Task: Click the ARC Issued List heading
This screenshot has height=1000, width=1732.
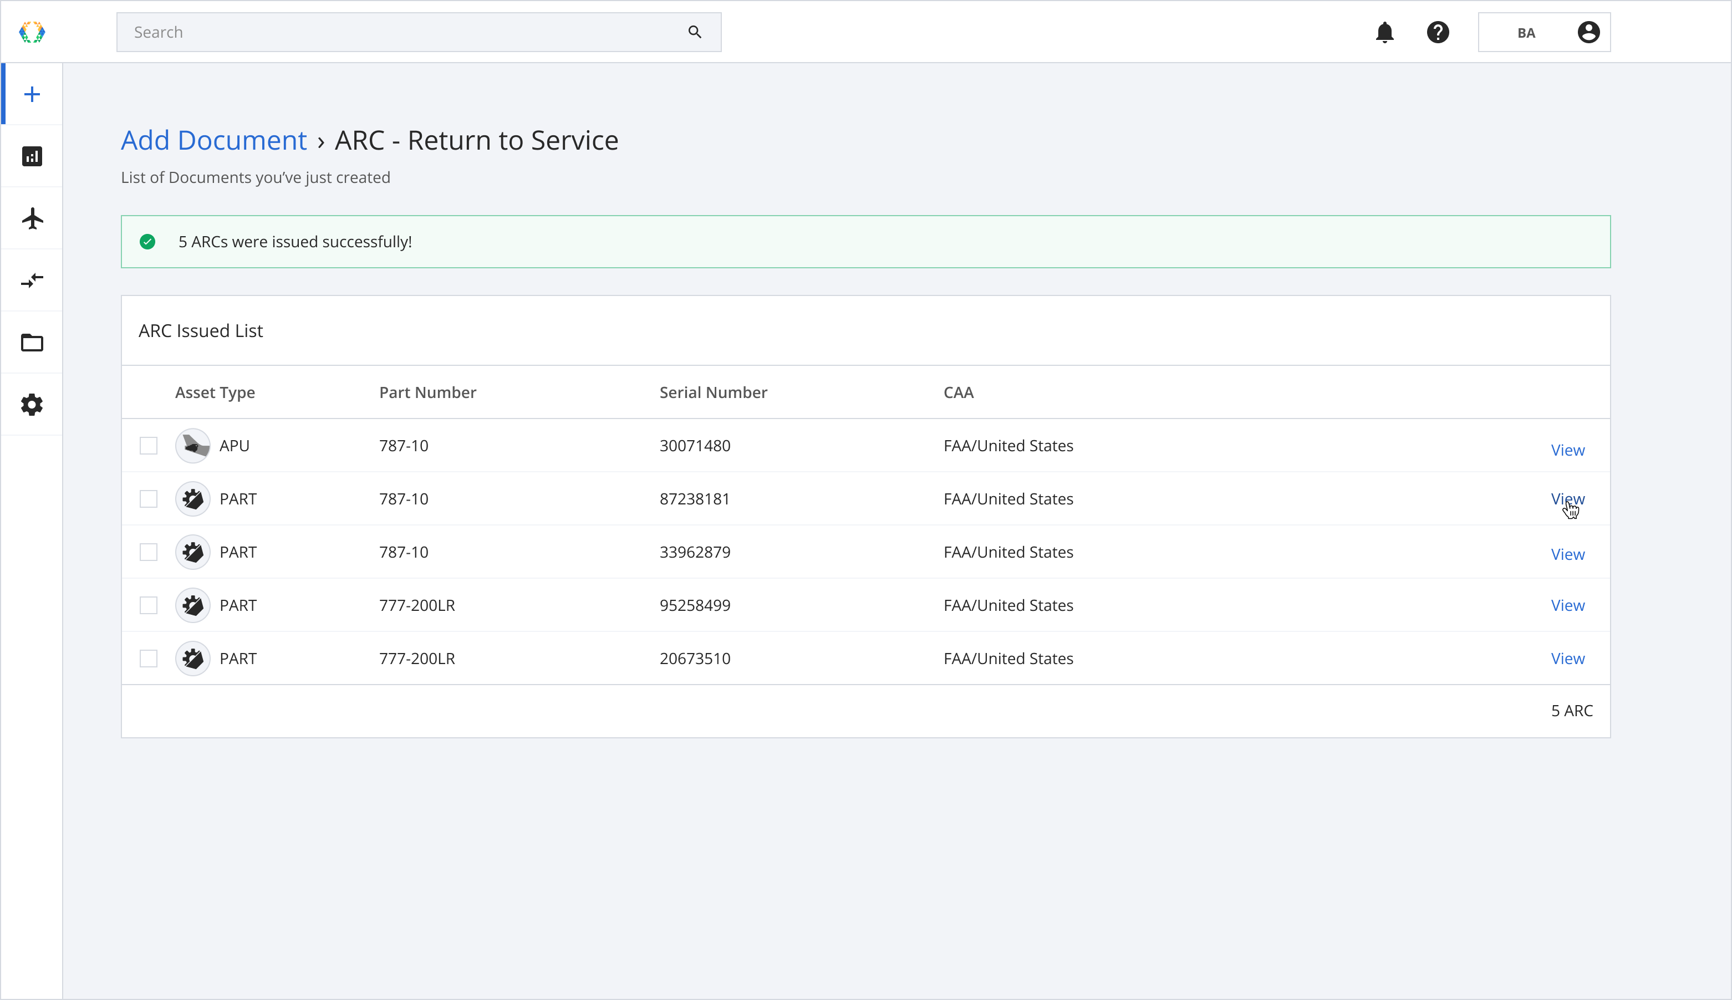Action: coord(201,331)
